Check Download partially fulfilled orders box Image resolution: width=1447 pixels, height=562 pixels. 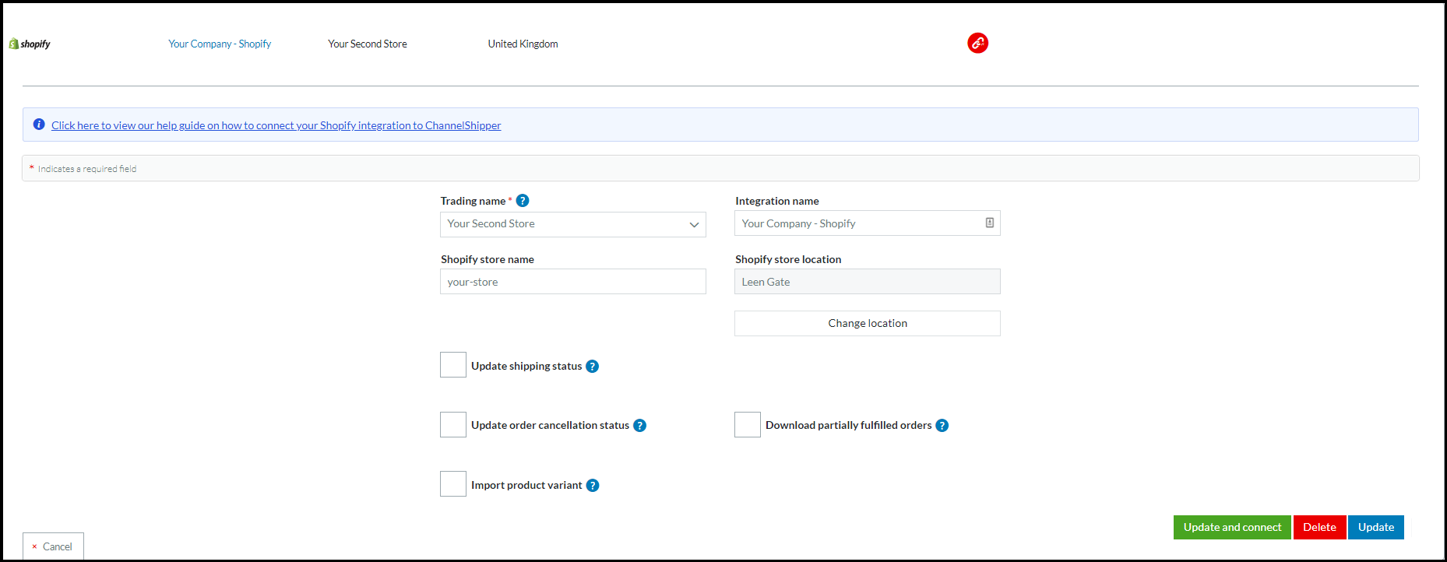pyautogui.click(x=748, y=424)
